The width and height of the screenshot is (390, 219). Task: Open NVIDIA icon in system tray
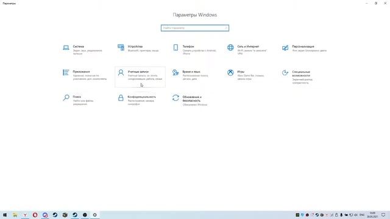coord(297,215)
